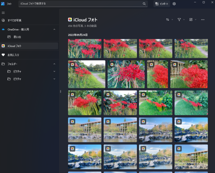This screenshot has width=215, height=173.
Task: Select iCloud フォト in the sidebar
Action: [29, 46]
